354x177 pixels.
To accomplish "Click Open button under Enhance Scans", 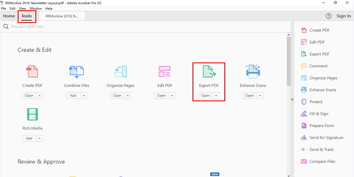I will [x=250, y=96].
